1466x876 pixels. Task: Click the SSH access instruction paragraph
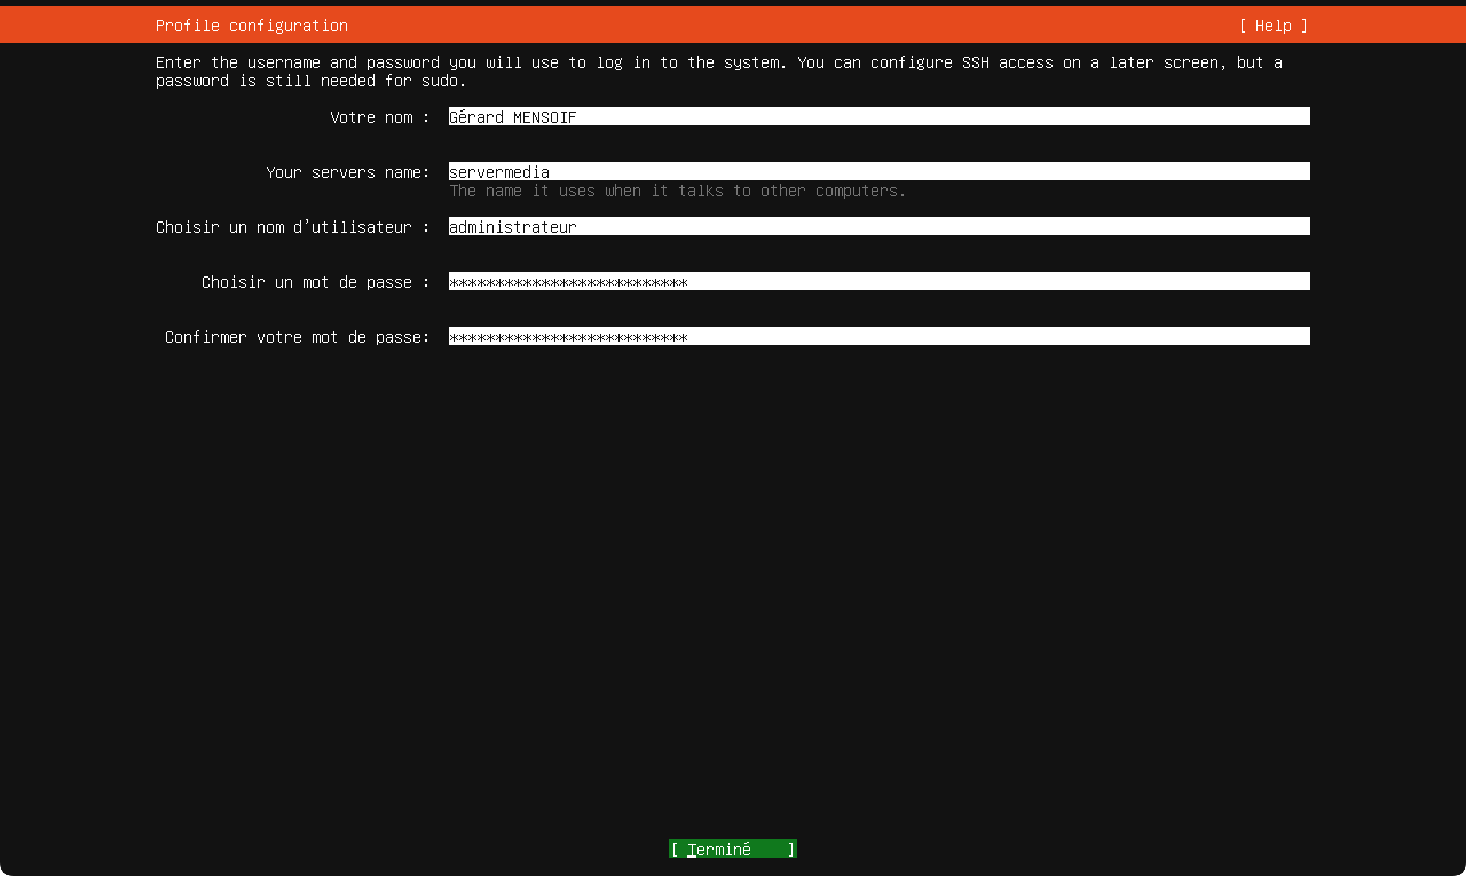click(x=718, y=72)
